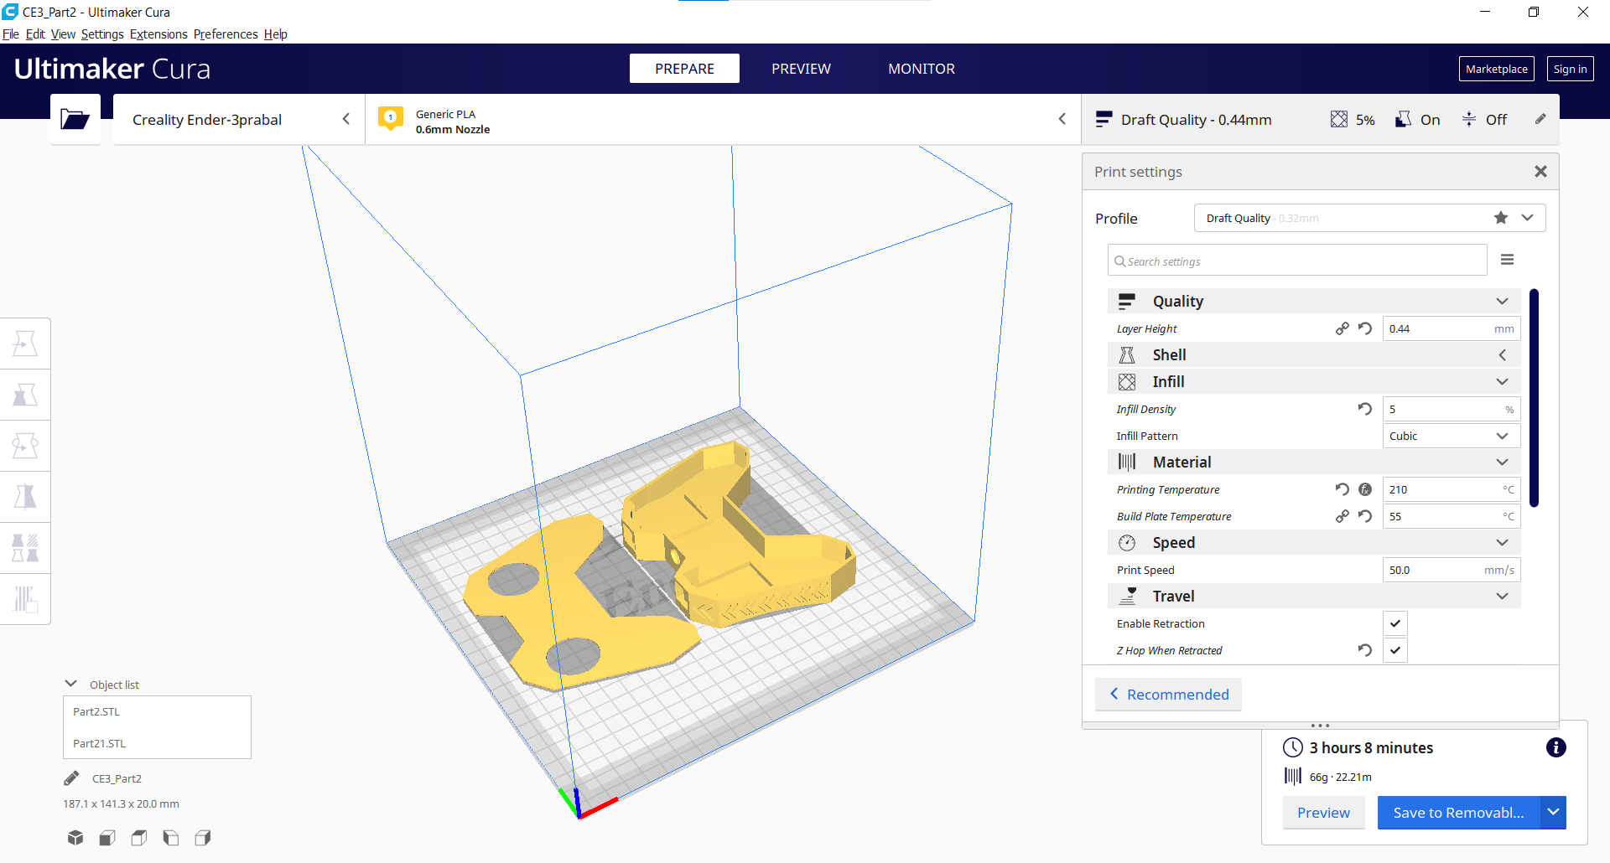This screenshot has height=863, width=1610.
Task: Open the Help menu
Action: [276, 34]
